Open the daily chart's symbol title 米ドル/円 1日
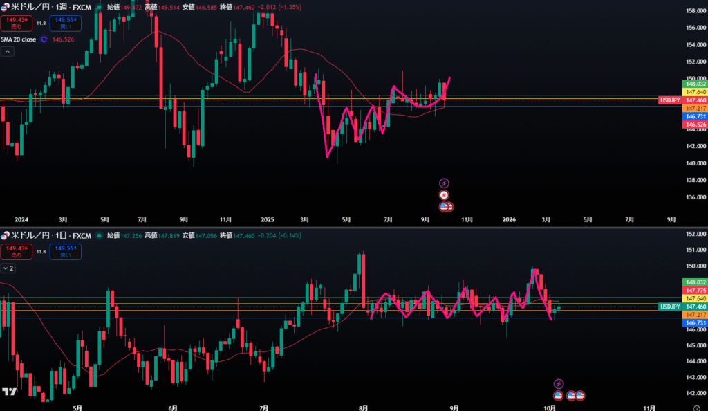 point(48,236)
